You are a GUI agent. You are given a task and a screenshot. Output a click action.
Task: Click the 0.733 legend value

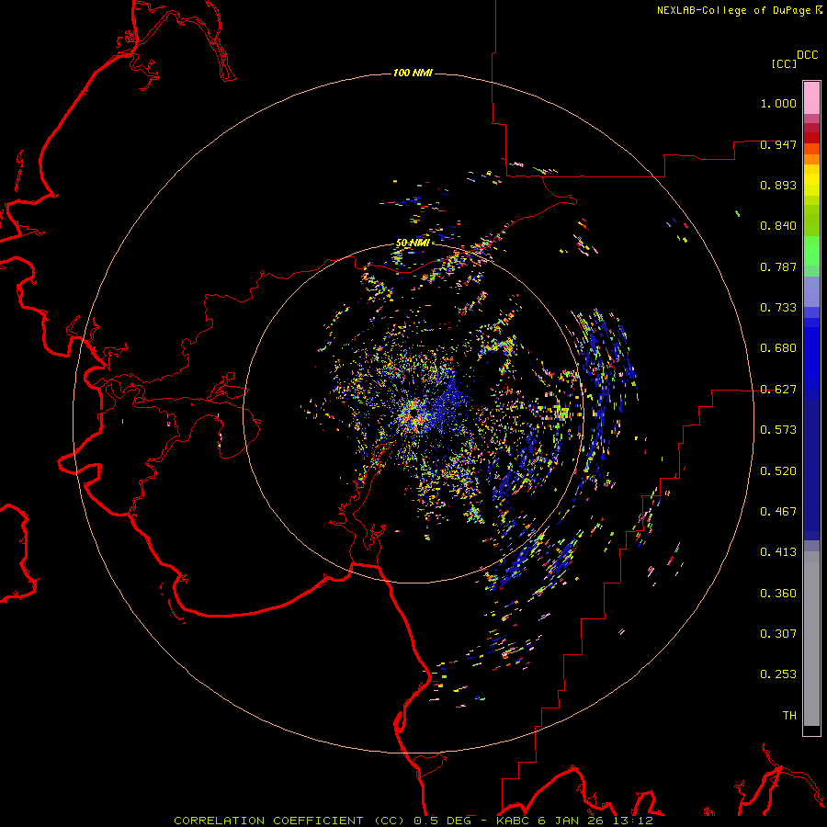click(x=778, y=308)
